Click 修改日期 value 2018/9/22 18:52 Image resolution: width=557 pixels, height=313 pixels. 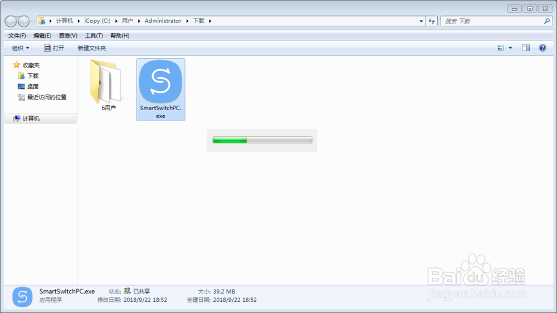[145, 300]
